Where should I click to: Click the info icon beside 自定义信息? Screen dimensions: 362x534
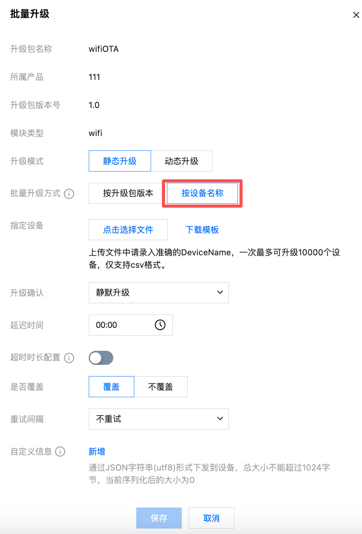60,451
